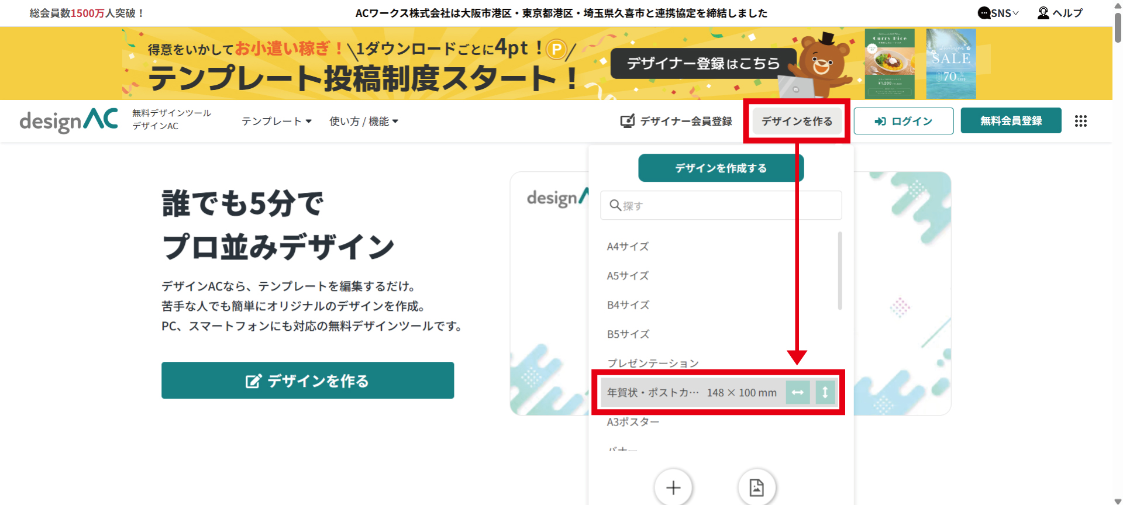Select A4サイズ from the size list
Viewport: 1123px width, 505px height.
tap(628, 247)
